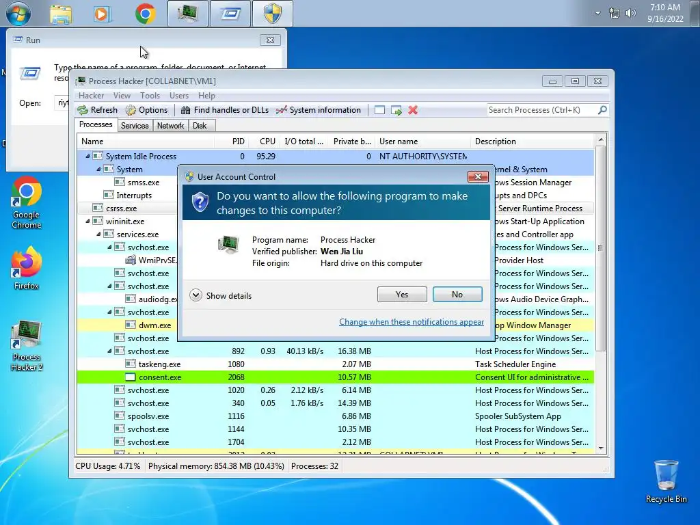Click Yes in User Account Control dialog
700x525 pixels.
point(402,295)
